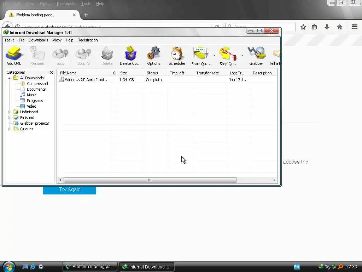Click the Firefox search box
Screen dimensions: 362x272
261,27
